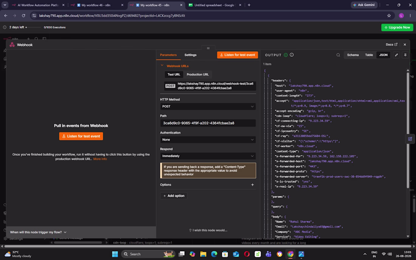Show output as JSON view
This screenshot has height=260, width=416.
(x=383, y=55)
